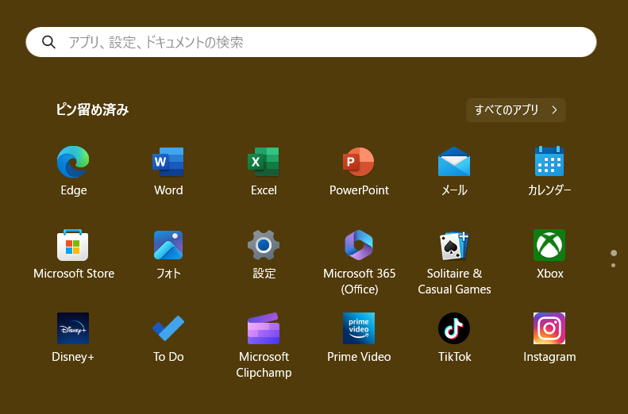Launch Word from pinned apps

click(x=168, y=162)
